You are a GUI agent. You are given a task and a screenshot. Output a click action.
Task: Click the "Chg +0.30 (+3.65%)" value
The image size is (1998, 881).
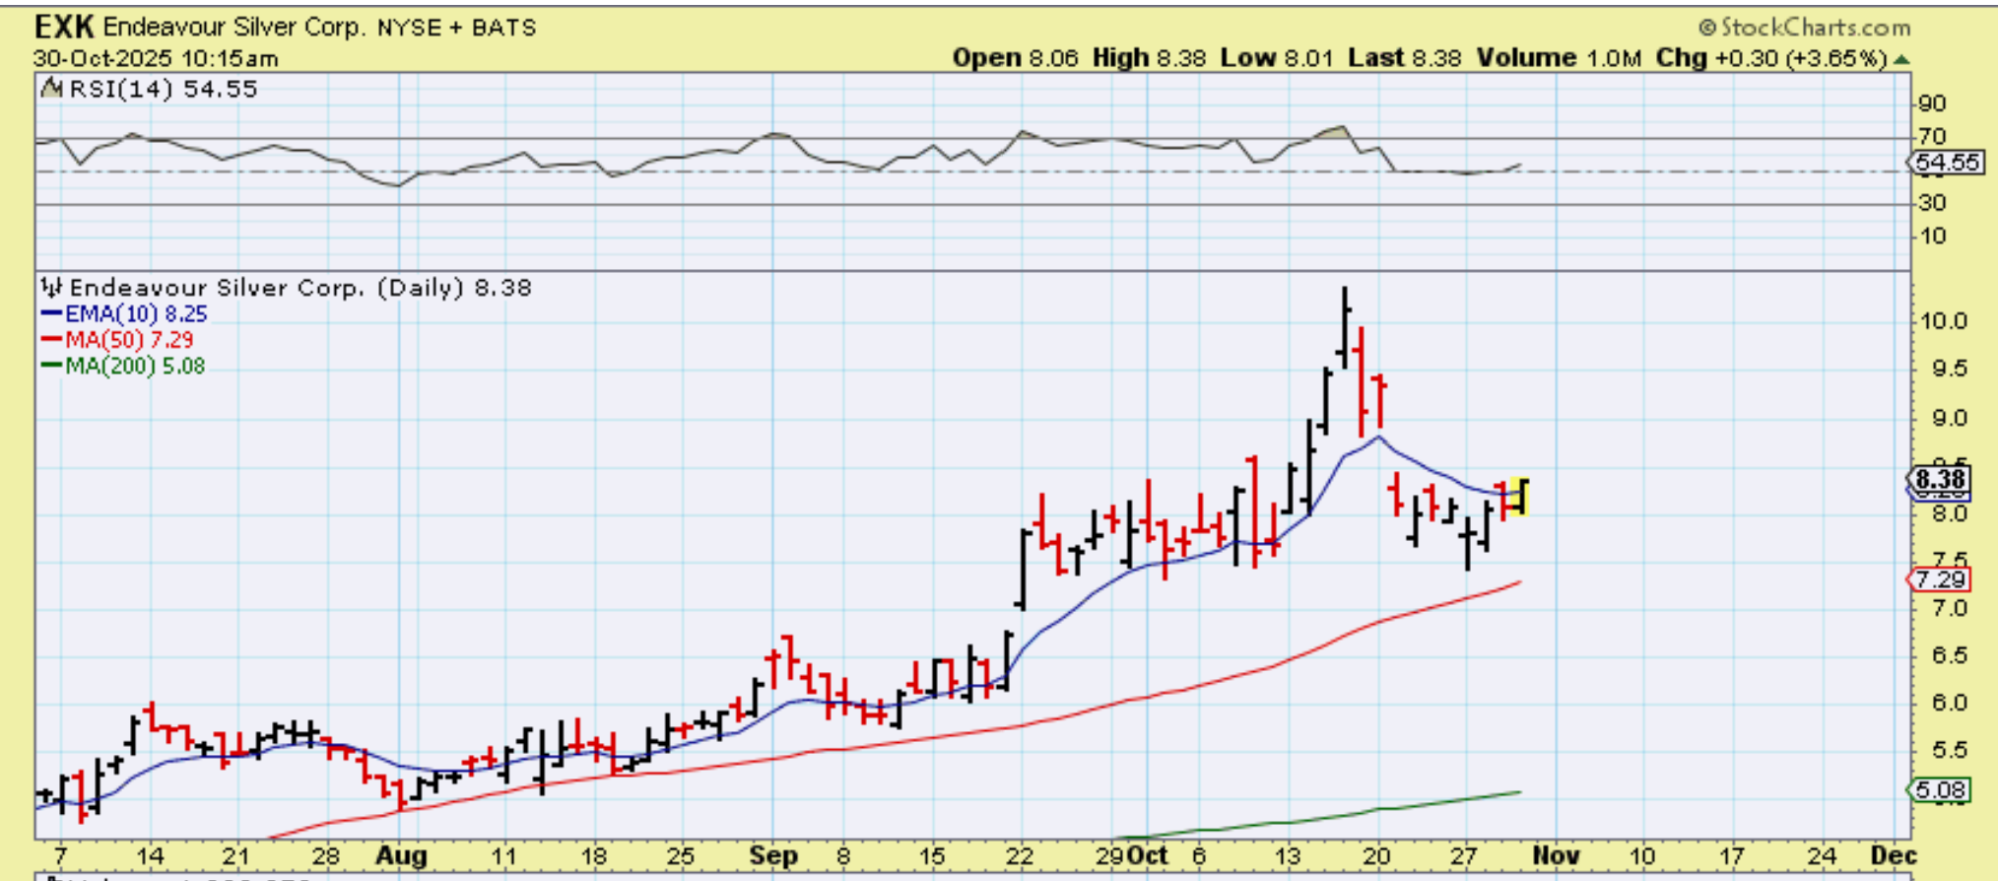pos(1771,58)
